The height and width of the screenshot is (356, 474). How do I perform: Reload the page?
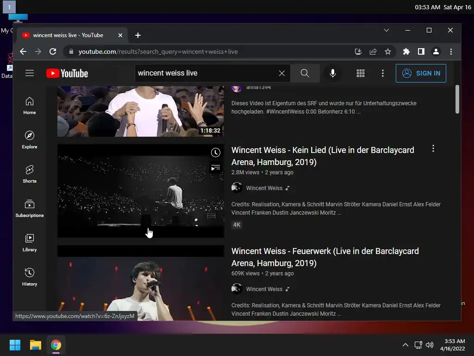pos(53,52)
